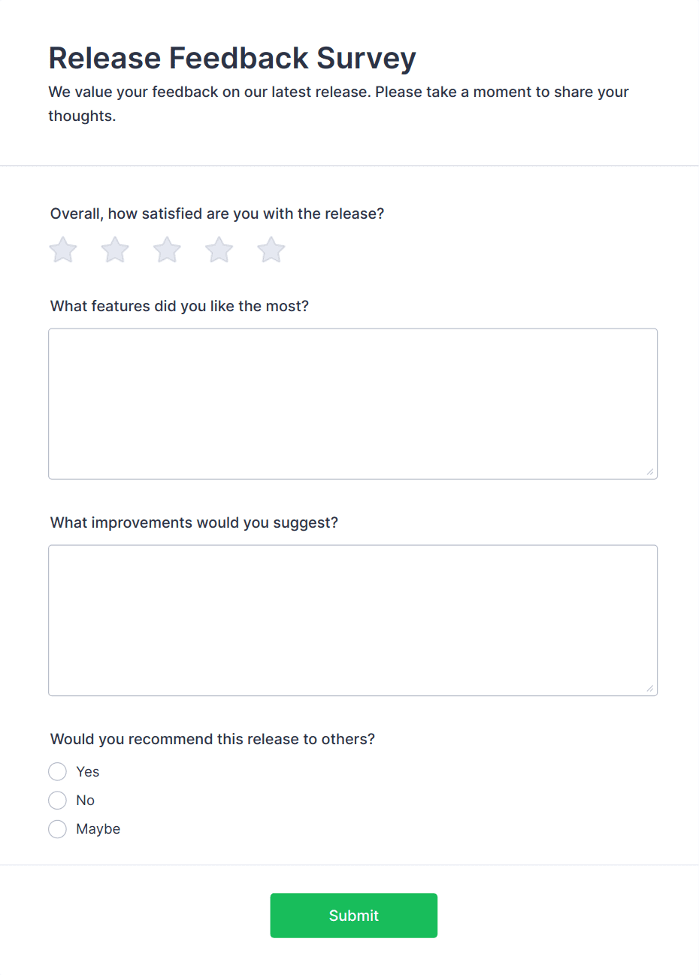Click the "No" option label text
This screenshot has height=975, width=699.
pos(86,801)
